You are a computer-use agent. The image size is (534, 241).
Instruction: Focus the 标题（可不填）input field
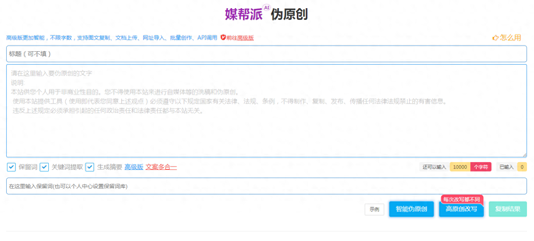266,54
